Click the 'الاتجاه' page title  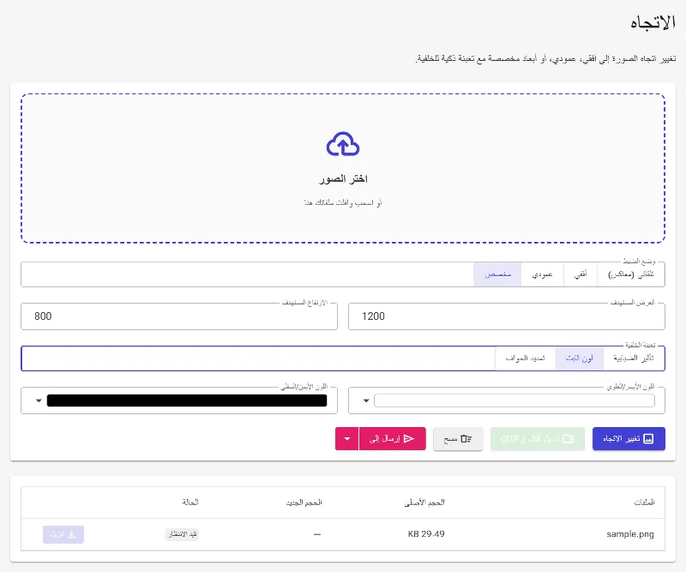pyautogui.click(x=653, y=23)
